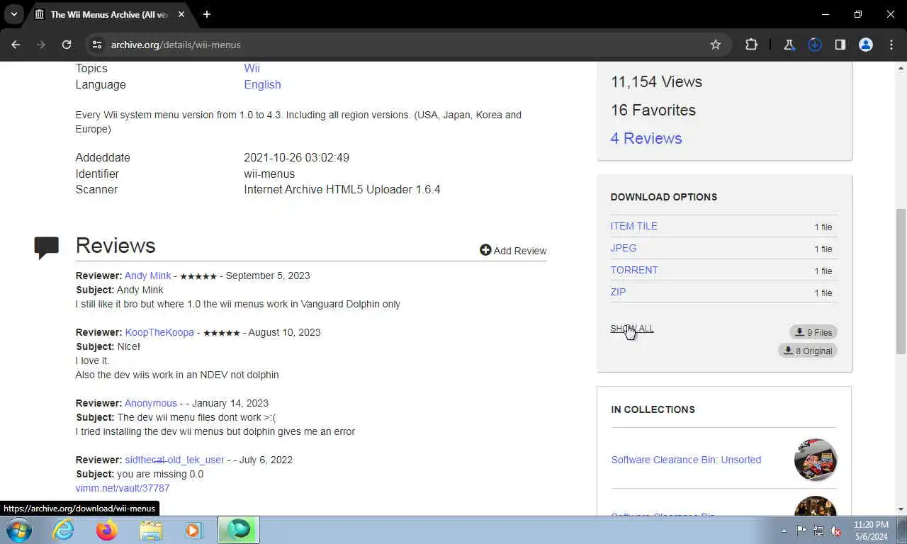Open the network tray icon
This screenshot has width=907, height=544.
(x=818, y=531)
